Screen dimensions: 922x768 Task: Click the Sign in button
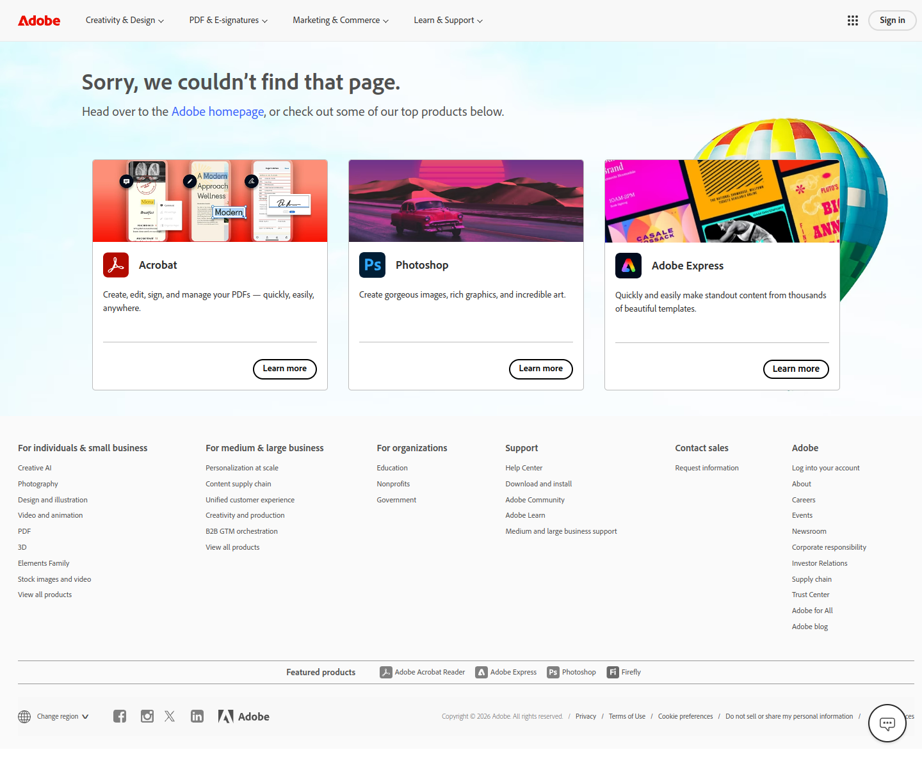pyautogui.click(x=892, y=20)
